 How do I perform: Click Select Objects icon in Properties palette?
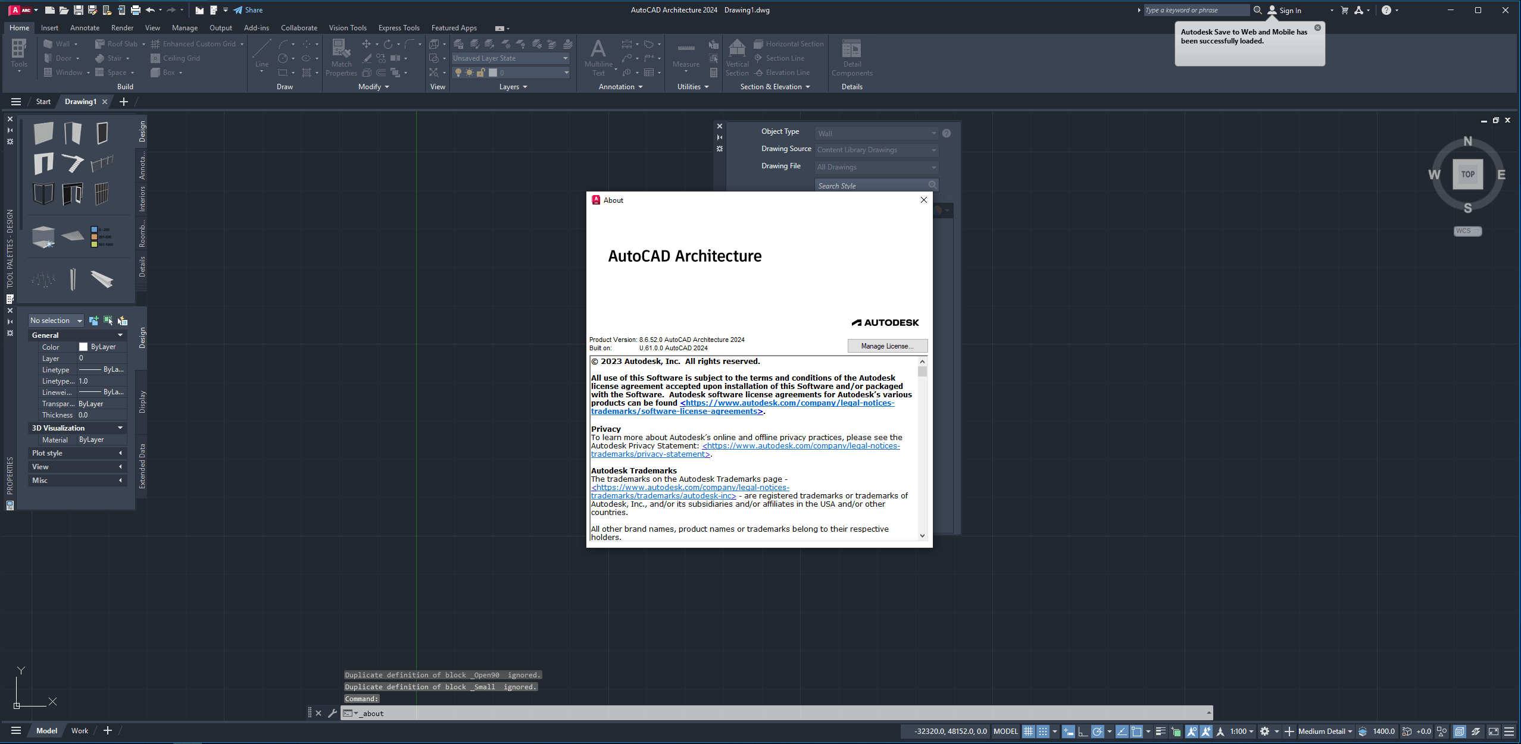(108, 321)
